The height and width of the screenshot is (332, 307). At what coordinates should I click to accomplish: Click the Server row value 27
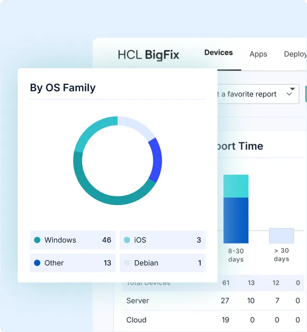point(225,301)
